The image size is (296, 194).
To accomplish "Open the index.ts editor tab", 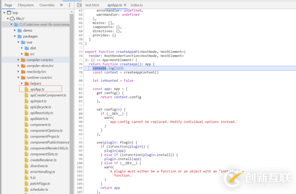I will [137, 5].
